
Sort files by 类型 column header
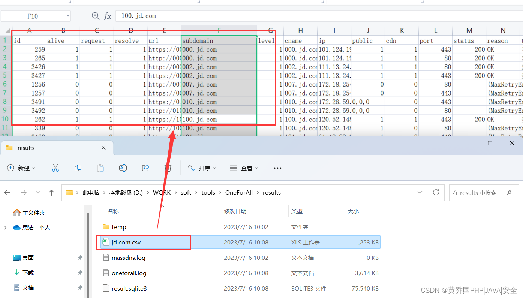(x=297, y=211)
